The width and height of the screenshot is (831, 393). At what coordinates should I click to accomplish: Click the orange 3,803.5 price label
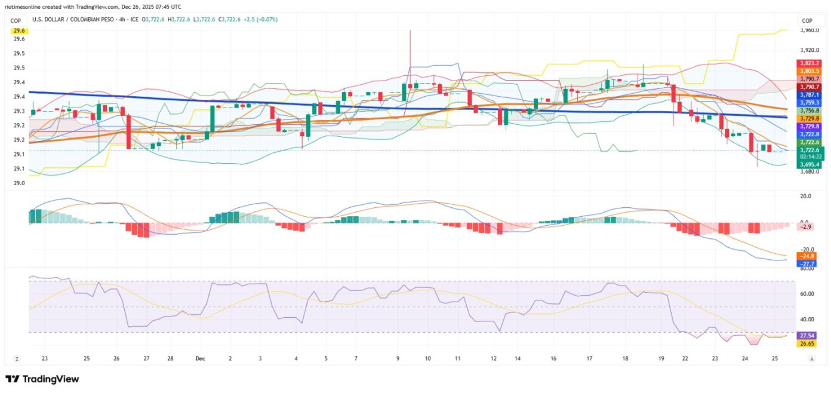[x=808, y=71]
